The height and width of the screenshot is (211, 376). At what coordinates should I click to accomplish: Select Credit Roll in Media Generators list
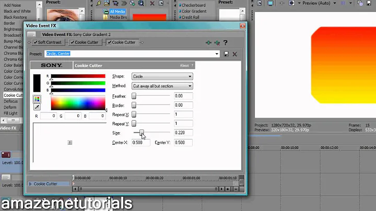click(x=191, y=17)
